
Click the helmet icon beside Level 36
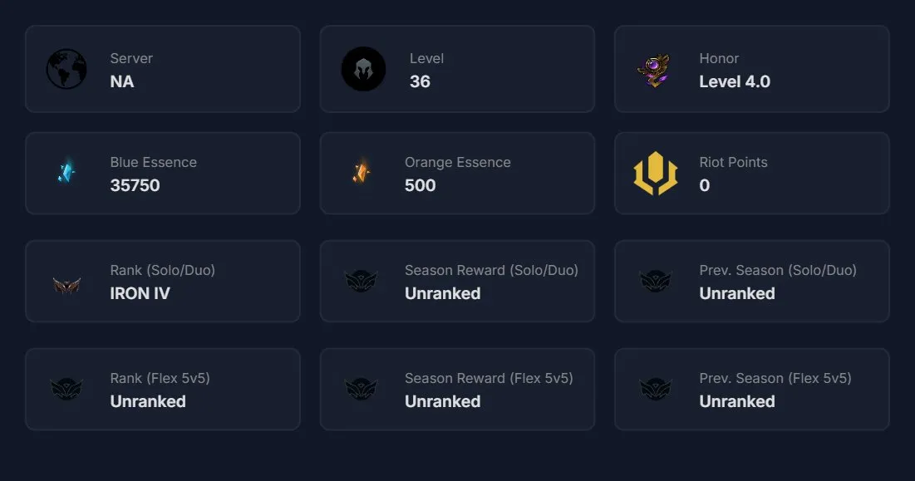click(x=363, y=69)
